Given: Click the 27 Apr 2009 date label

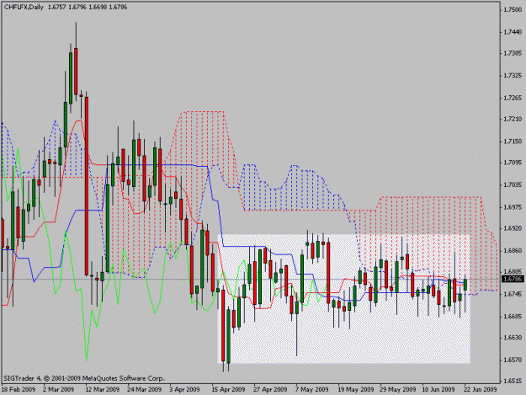Looking at the screenshot, I should point(270,389).
